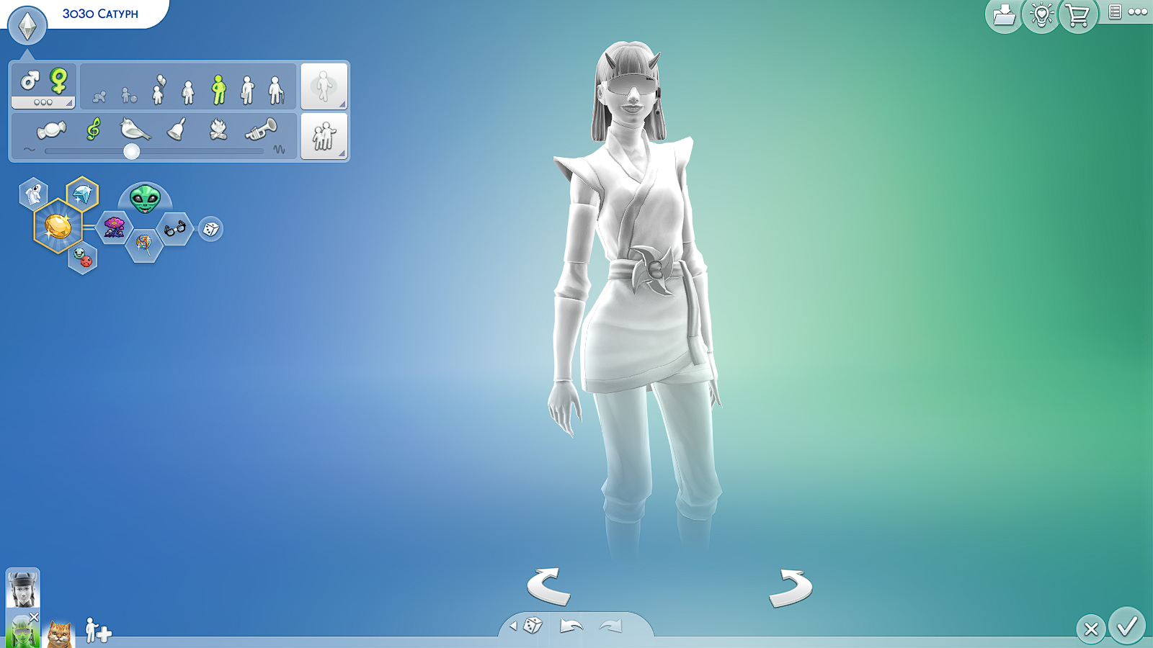Open the Gallery library icon at top right
The width and height of the screenshot is (1153, 648).
click(x=1004, y=13)
